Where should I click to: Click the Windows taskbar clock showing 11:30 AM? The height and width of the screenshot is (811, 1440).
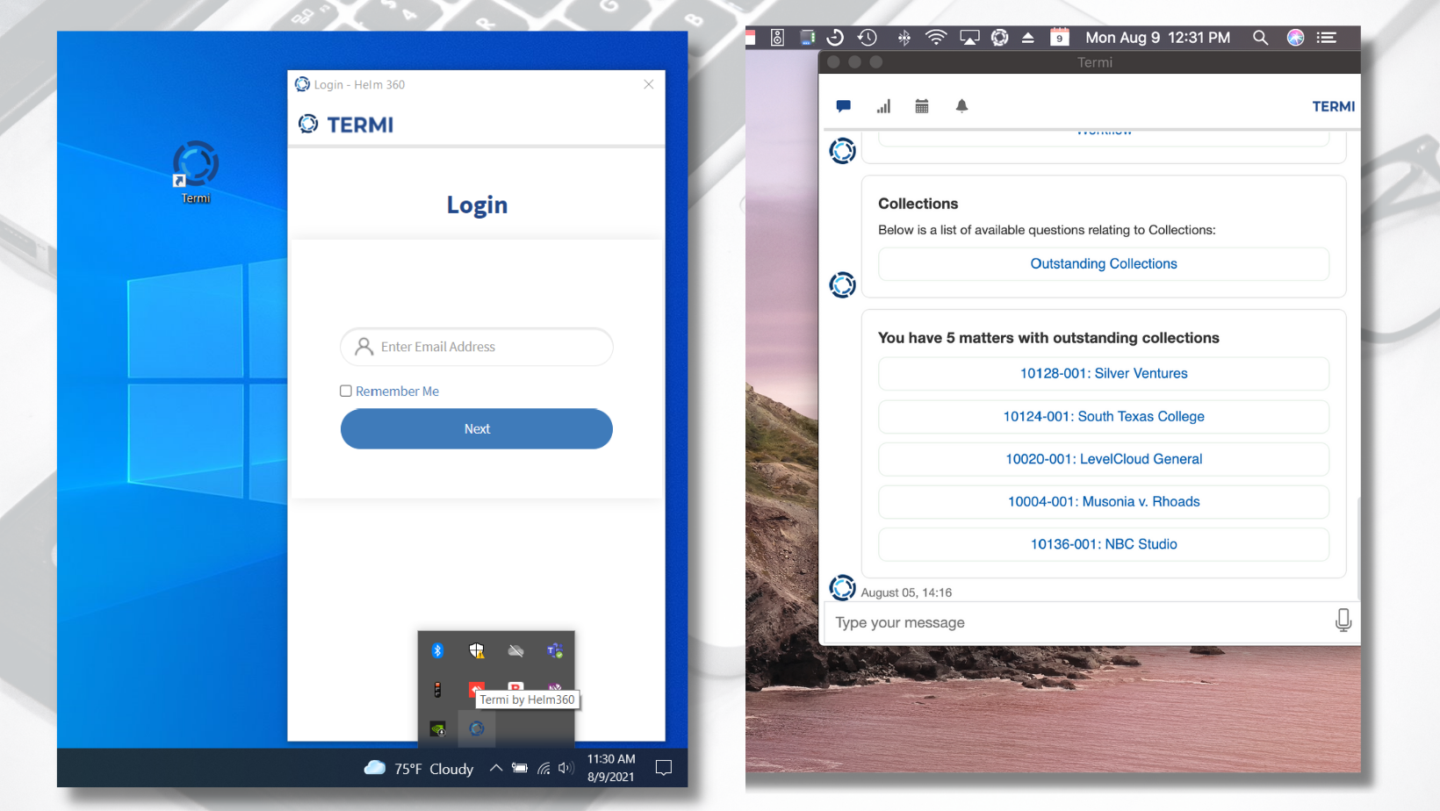[x=611, y=768]
